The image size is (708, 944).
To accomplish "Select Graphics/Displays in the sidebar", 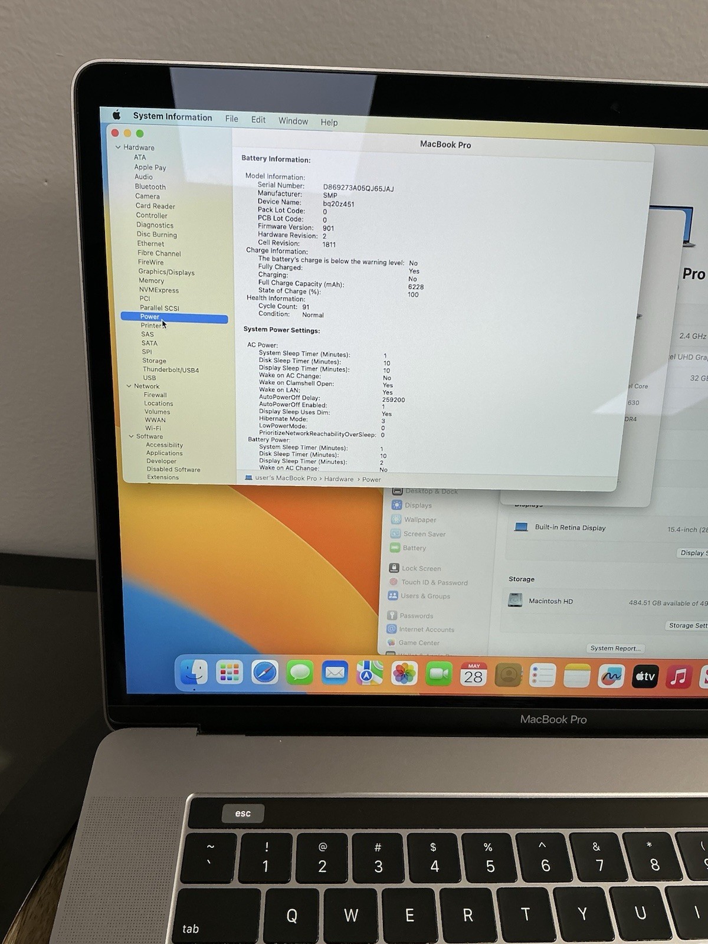I will [x=166, y=272].
